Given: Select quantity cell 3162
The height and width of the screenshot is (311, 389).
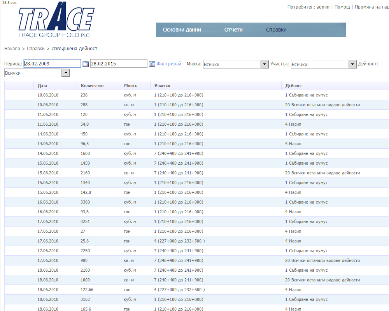Looking at the screenshot, I should (x=85, y=299).
